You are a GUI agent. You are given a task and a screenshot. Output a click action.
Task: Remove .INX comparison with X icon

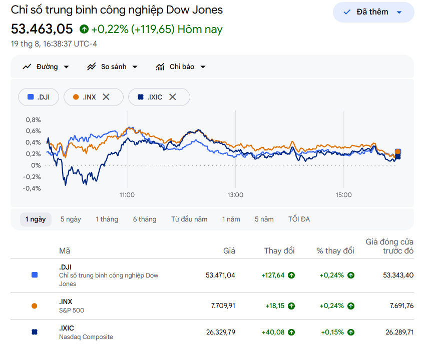[106, 97]
